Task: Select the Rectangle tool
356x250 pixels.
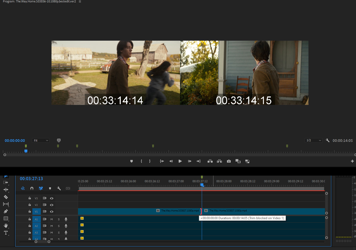Action: click(x=6, y=218)
